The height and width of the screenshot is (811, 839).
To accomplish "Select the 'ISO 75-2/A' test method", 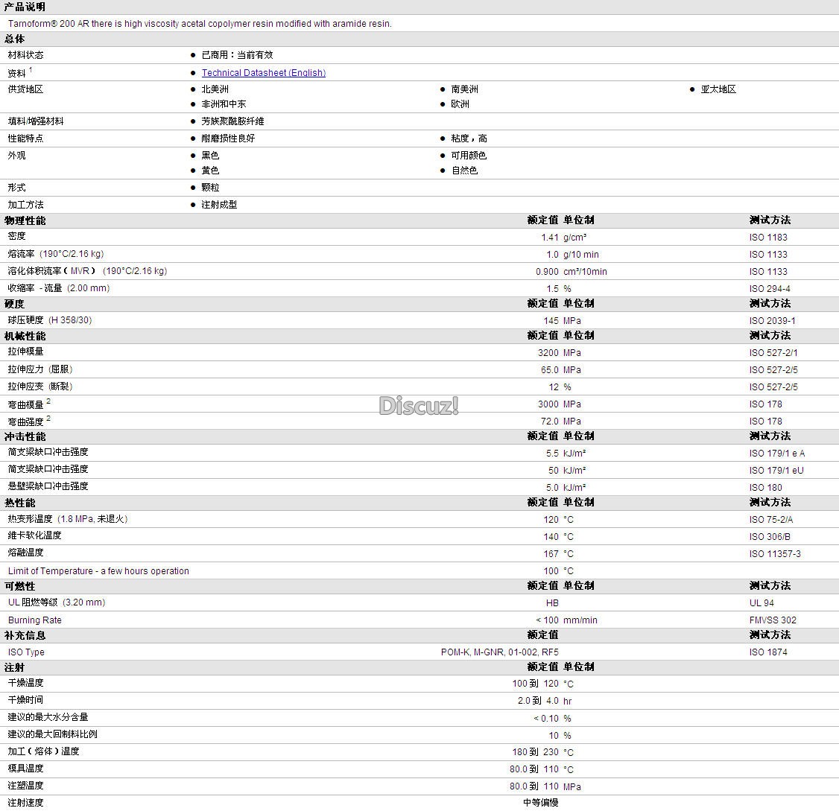I will pyautogui.click(x=771, y=520).
